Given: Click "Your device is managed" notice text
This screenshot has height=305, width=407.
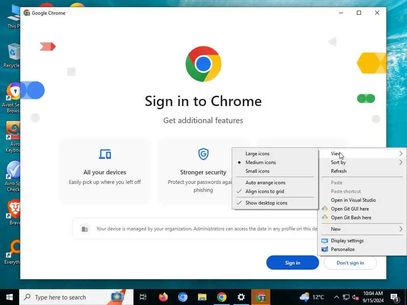Looking at the screenshot, I should coord(207,229).
